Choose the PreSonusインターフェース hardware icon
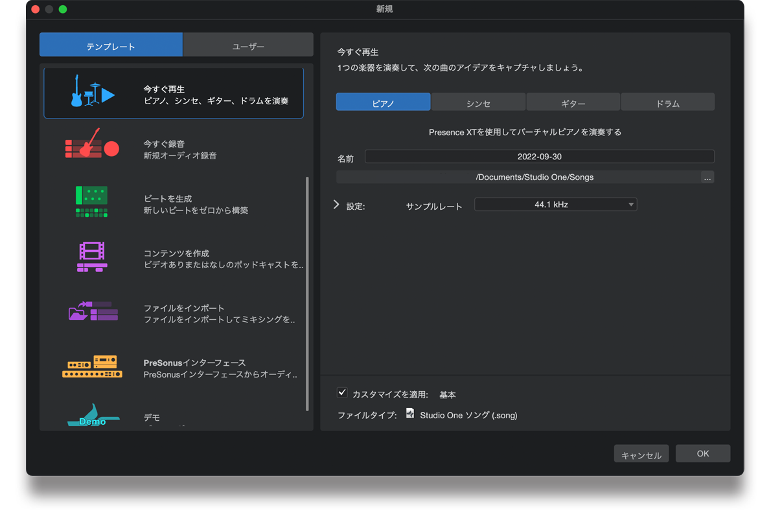Viewport: 771px width, 518px height. pos(92,366)
